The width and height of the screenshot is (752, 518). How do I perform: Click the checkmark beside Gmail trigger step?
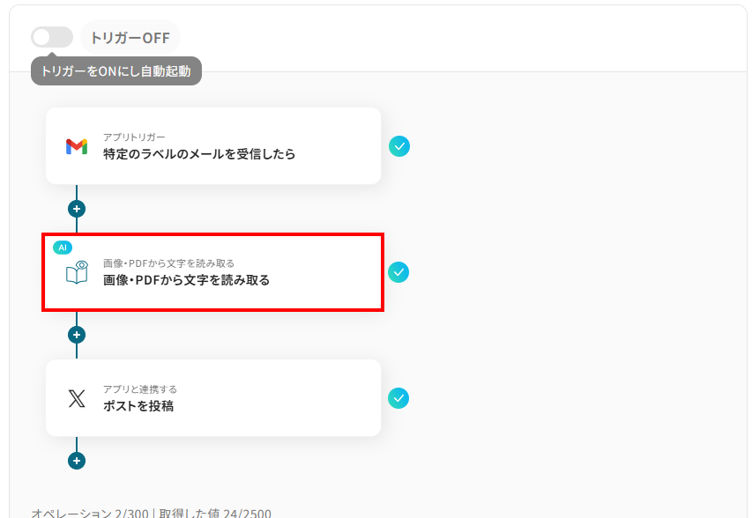[399, 146]
